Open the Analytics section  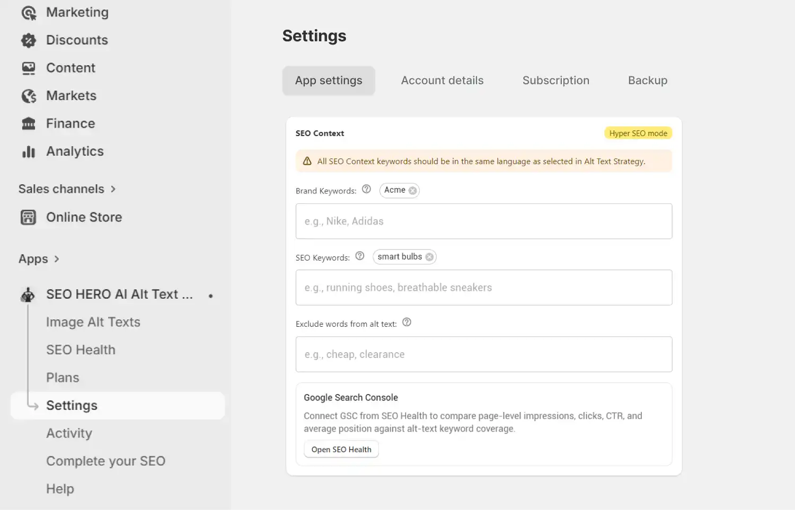click(75, 151)
